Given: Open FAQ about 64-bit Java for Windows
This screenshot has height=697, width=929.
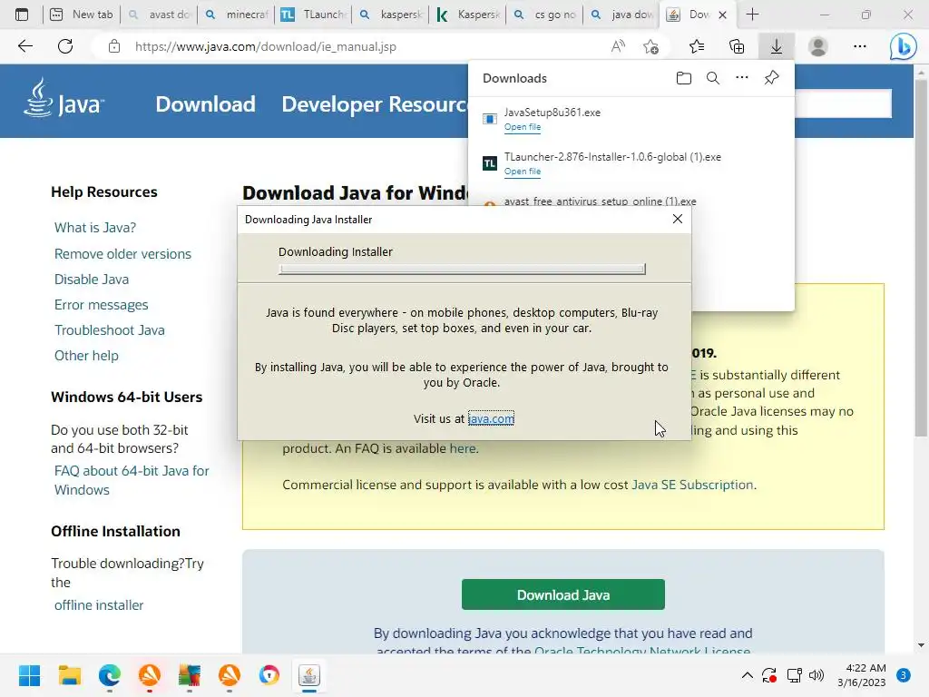Looking at the screenshot, I should [132, 480].
